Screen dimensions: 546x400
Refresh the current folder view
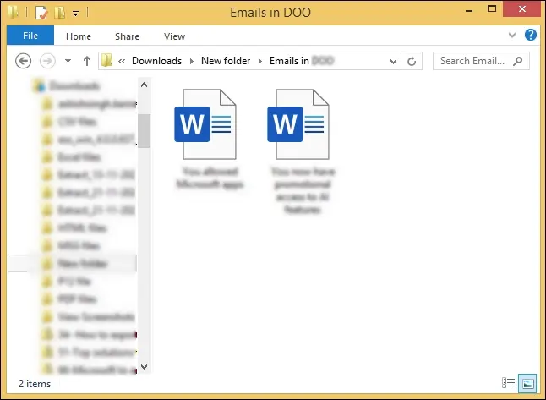(412, 62)
